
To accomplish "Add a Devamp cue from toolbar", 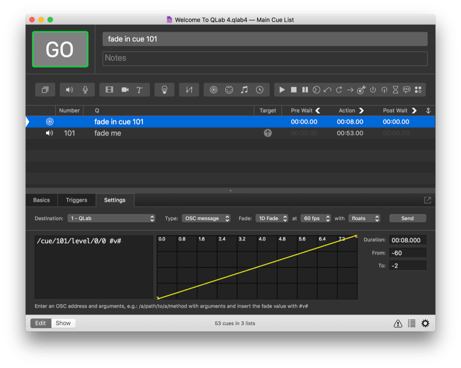I will (x=339, y=90).
